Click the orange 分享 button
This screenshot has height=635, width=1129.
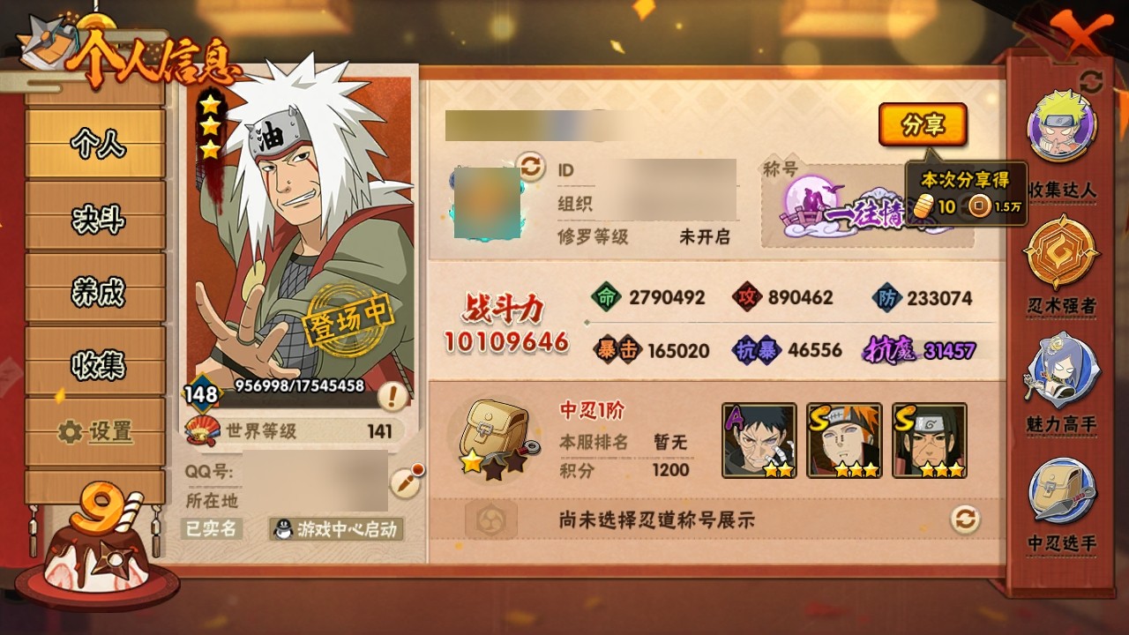click(x=923, y=125)
